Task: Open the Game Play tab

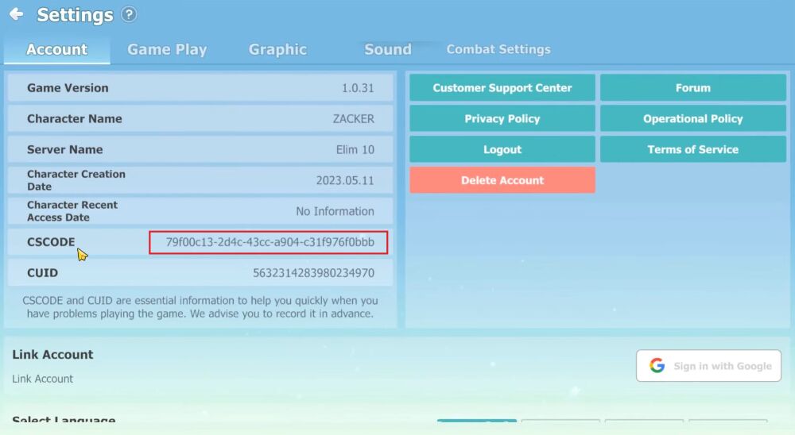Action: pos(167,49)
